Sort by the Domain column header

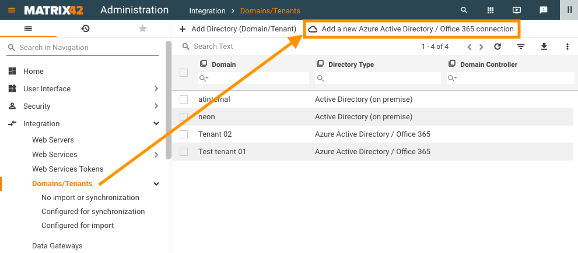click(x=223, y=65)
